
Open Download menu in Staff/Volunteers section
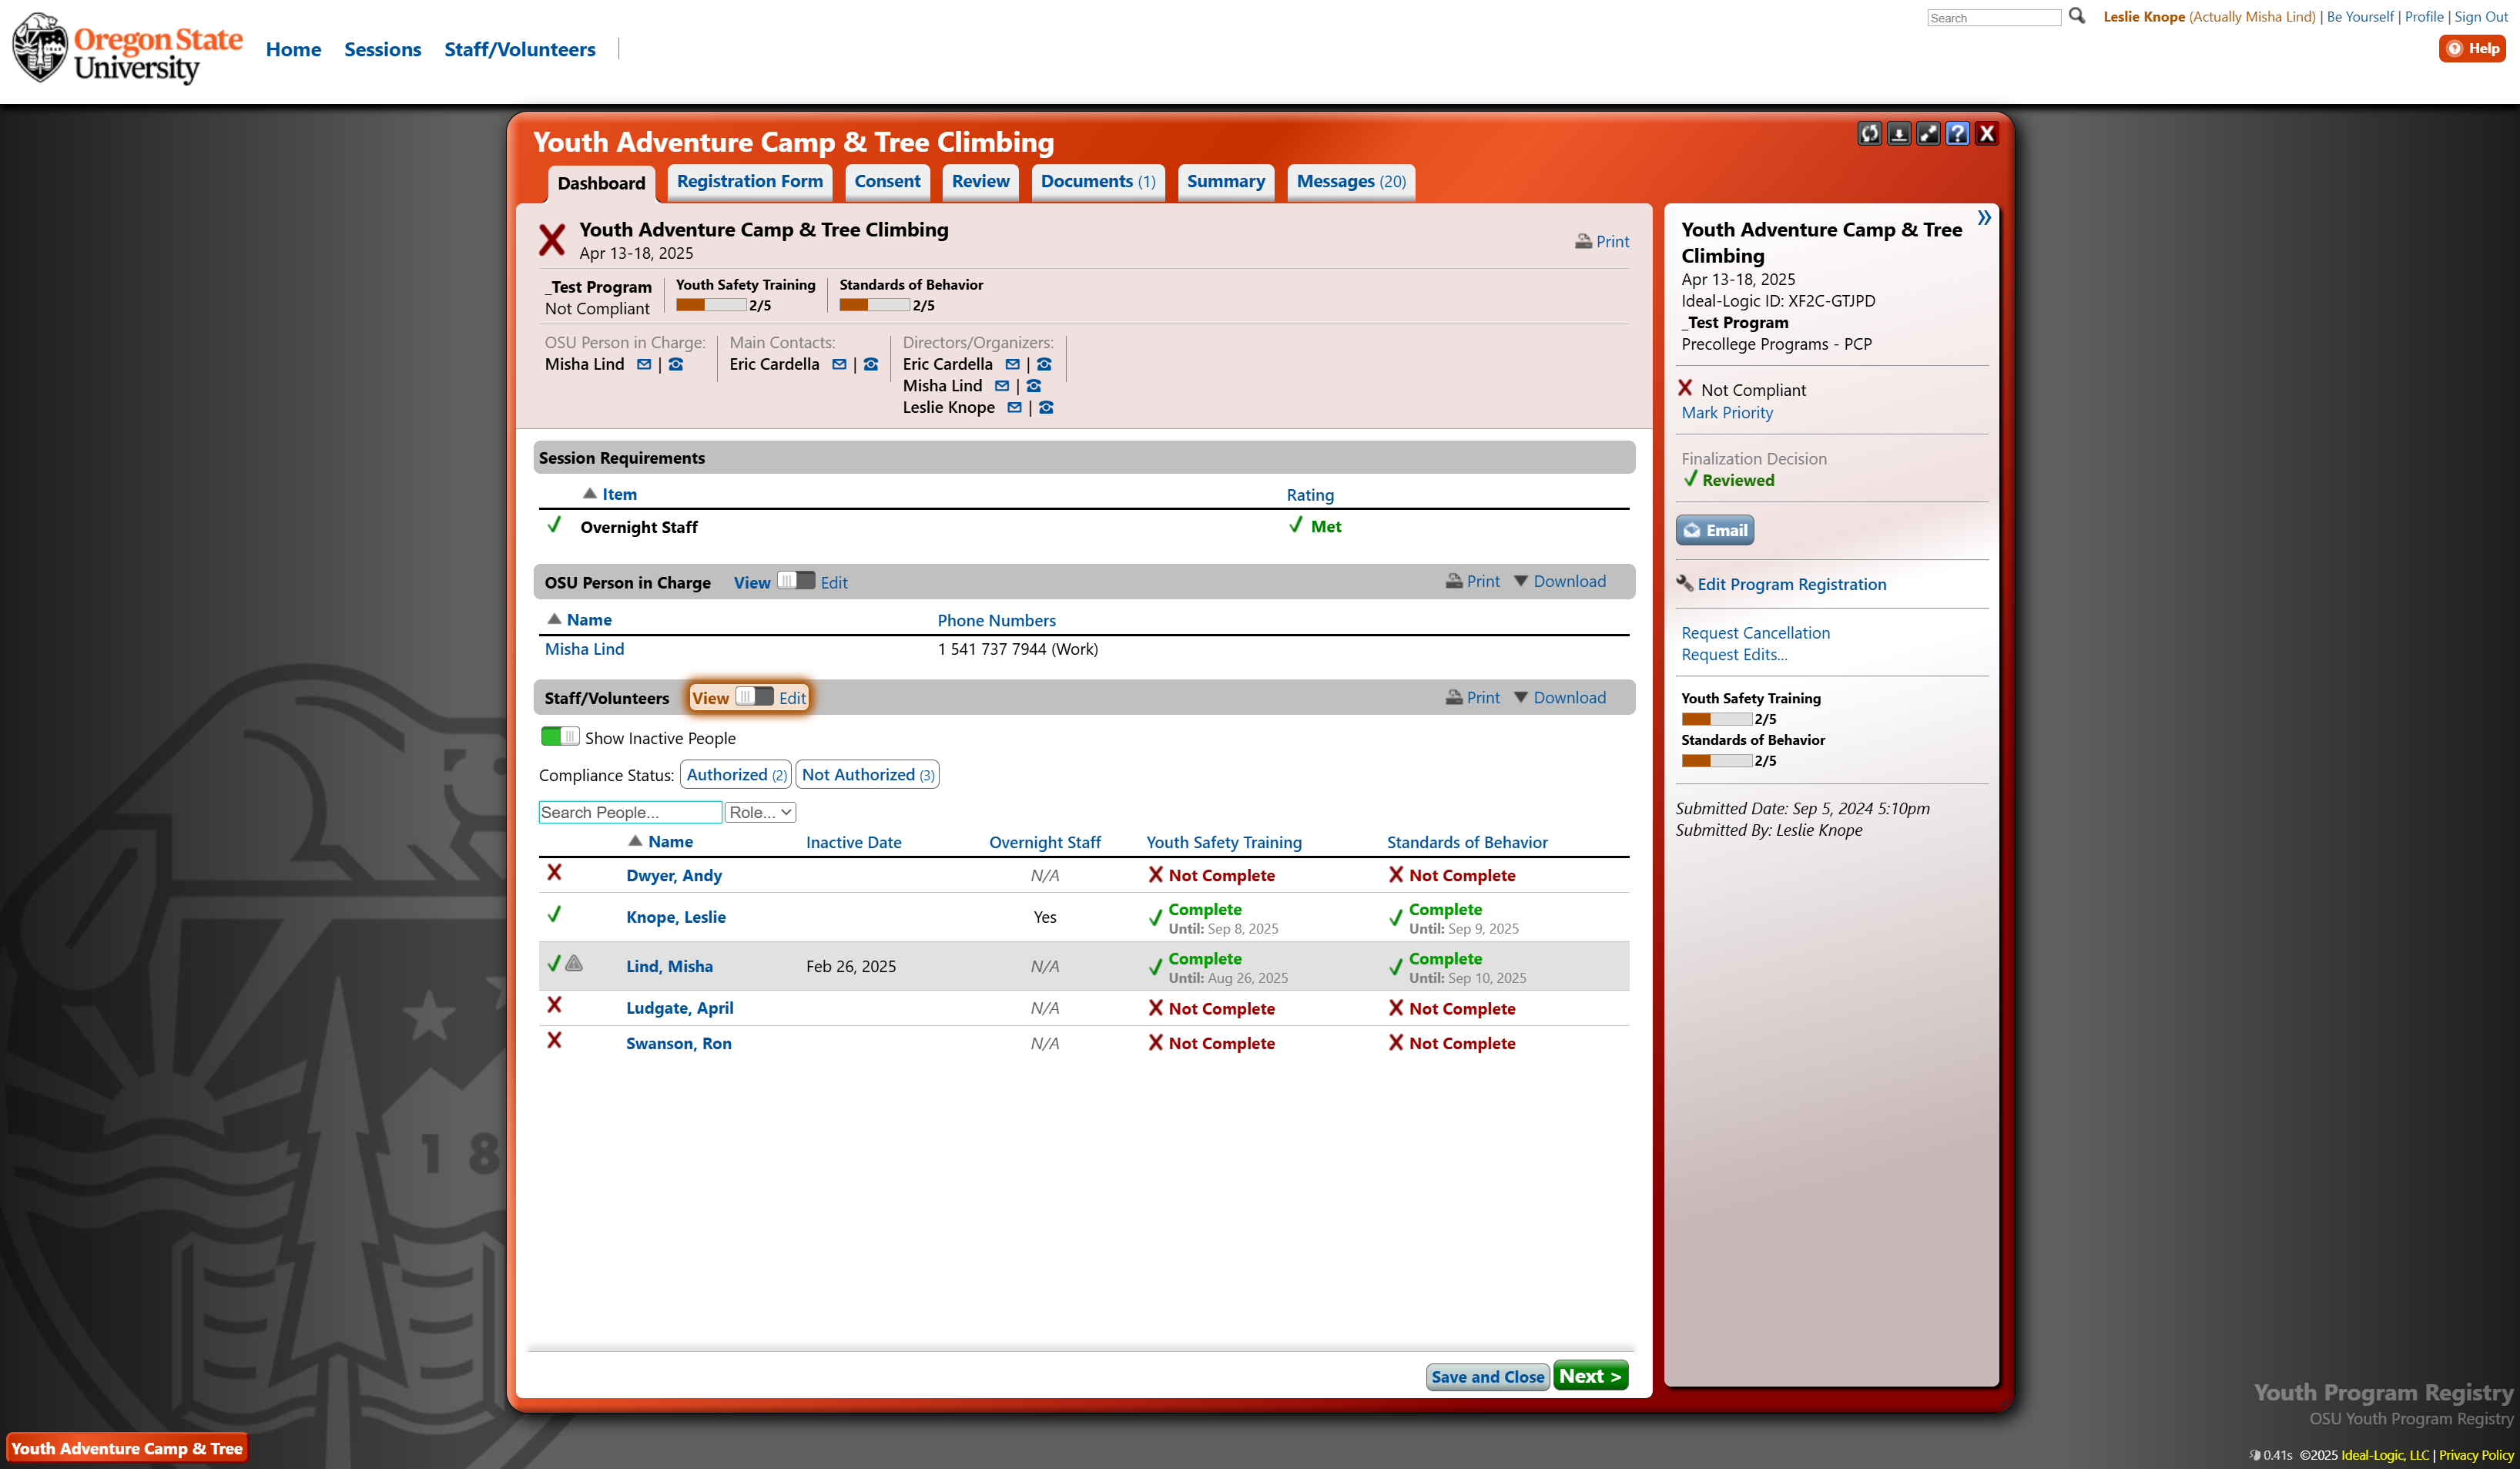(1560, 697)
